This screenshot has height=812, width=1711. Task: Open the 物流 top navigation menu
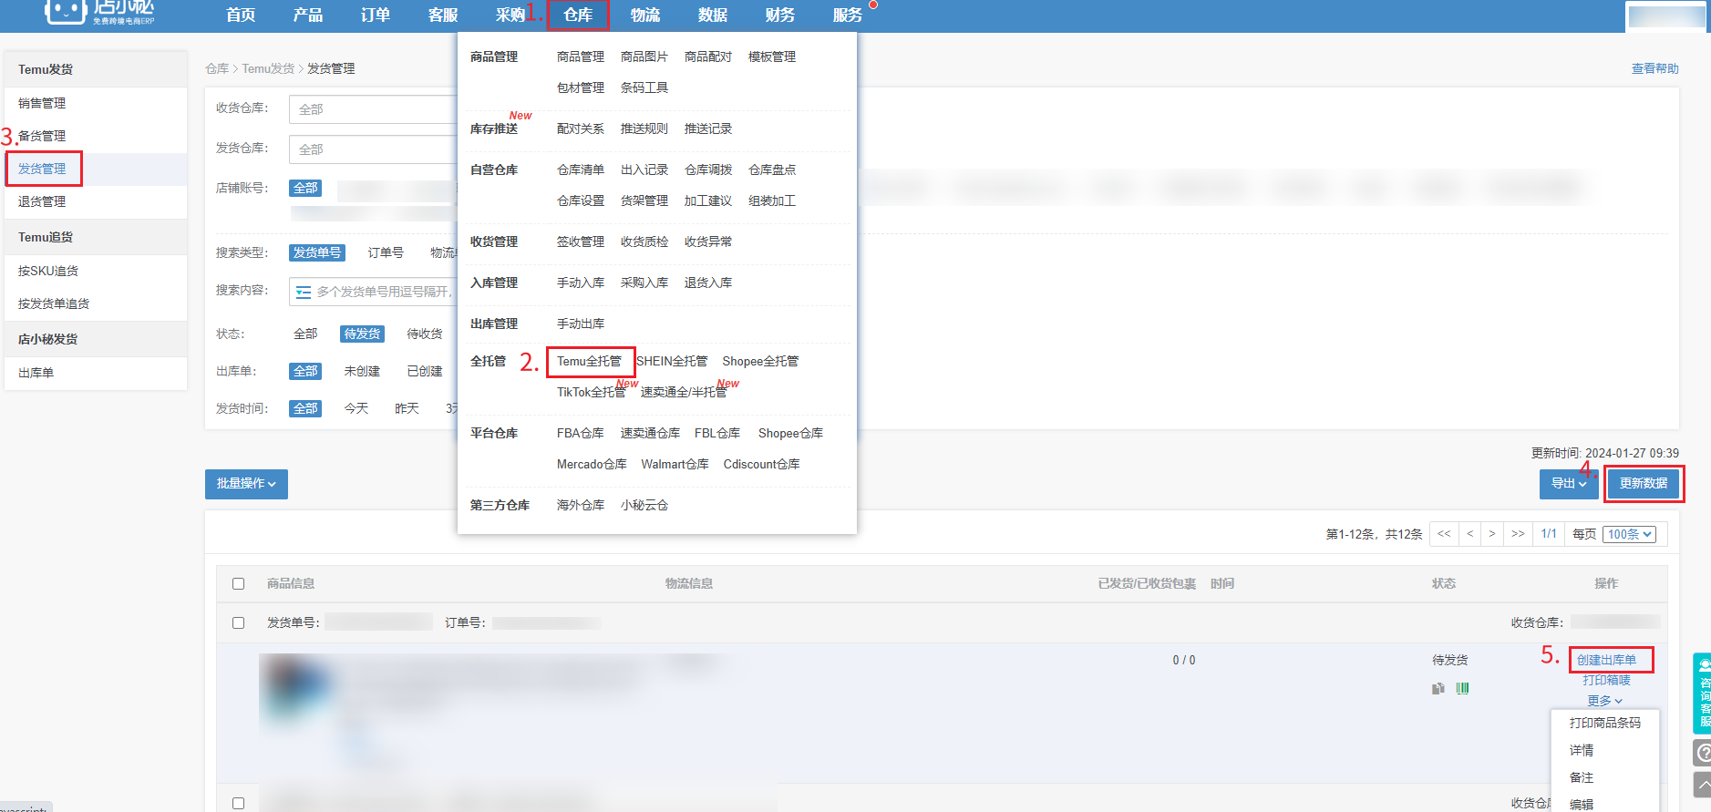[x=644, y=15]
